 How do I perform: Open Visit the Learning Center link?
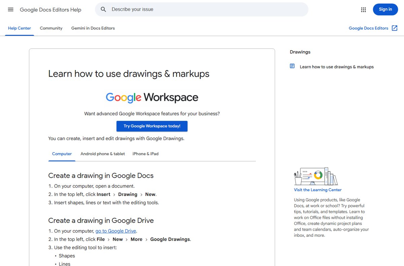tap(318, 190)
